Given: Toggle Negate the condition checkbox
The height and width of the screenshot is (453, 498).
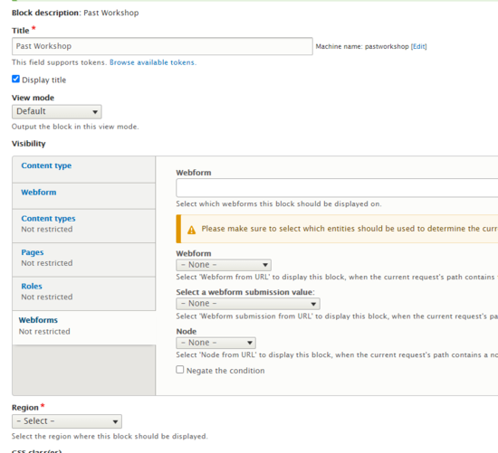Looking at the screenshot, I should click(x=180, y=370).
